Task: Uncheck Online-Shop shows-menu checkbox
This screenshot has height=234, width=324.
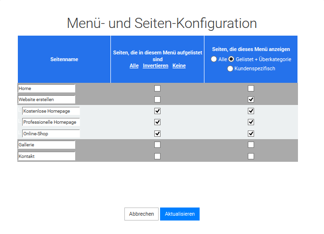Action: [251, 134]
